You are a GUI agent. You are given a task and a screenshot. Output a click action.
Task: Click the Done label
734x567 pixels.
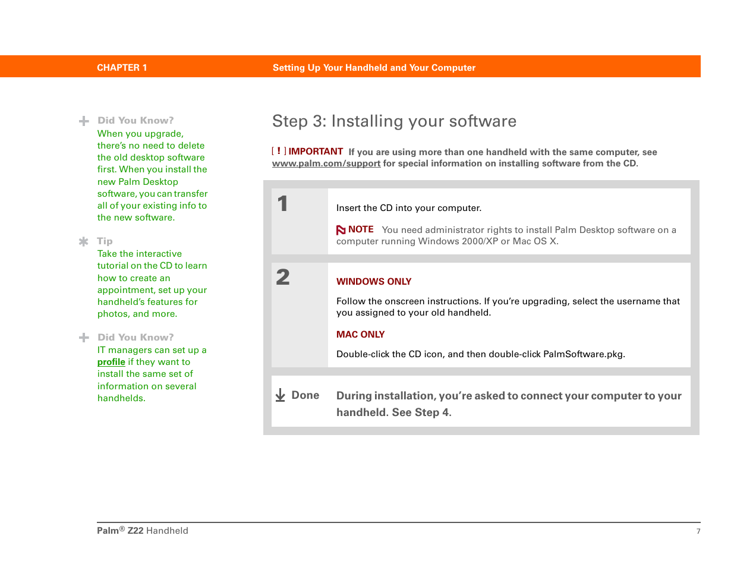pos(305,395)
